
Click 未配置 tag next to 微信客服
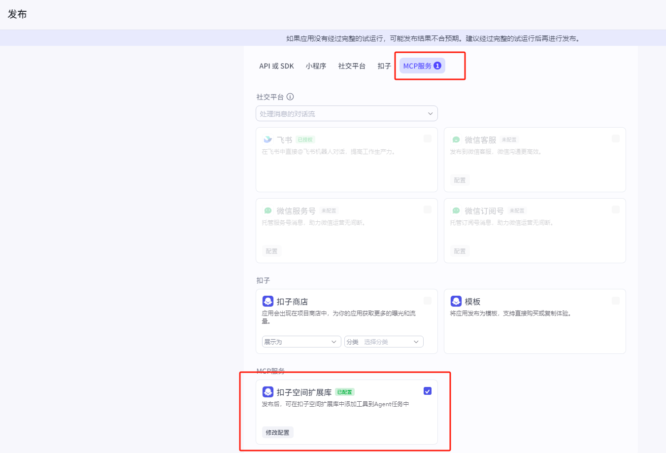509,140
